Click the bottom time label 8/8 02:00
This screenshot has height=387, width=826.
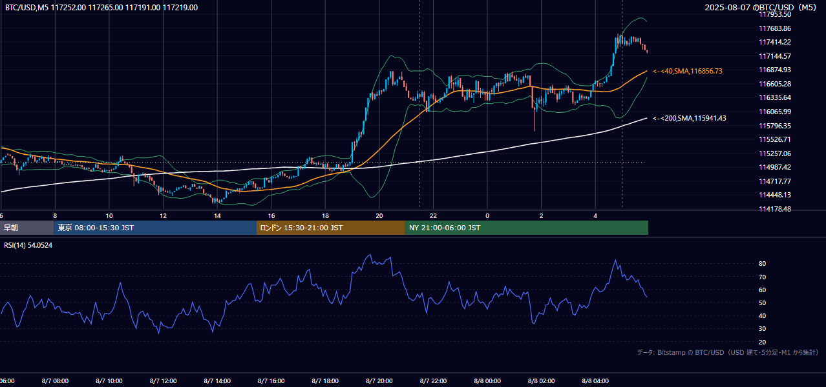542,381
